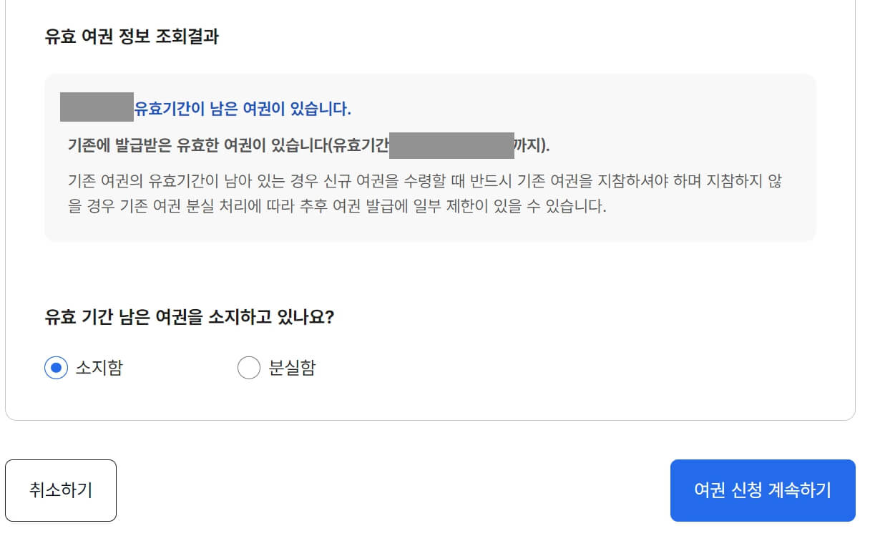Cancel the passport application

tap(60, 490)
